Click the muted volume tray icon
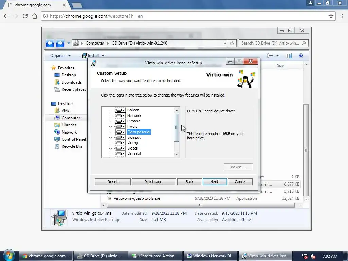The width and height of the screenshot is (348, 261). point(313,256)
